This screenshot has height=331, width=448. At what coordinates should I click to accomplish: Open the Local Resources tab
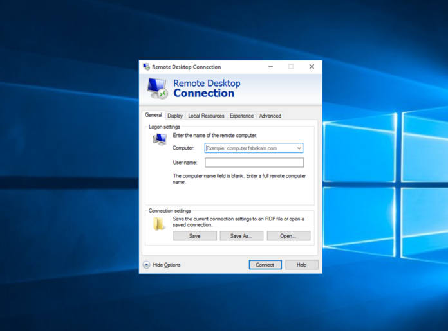click(206, 116)
